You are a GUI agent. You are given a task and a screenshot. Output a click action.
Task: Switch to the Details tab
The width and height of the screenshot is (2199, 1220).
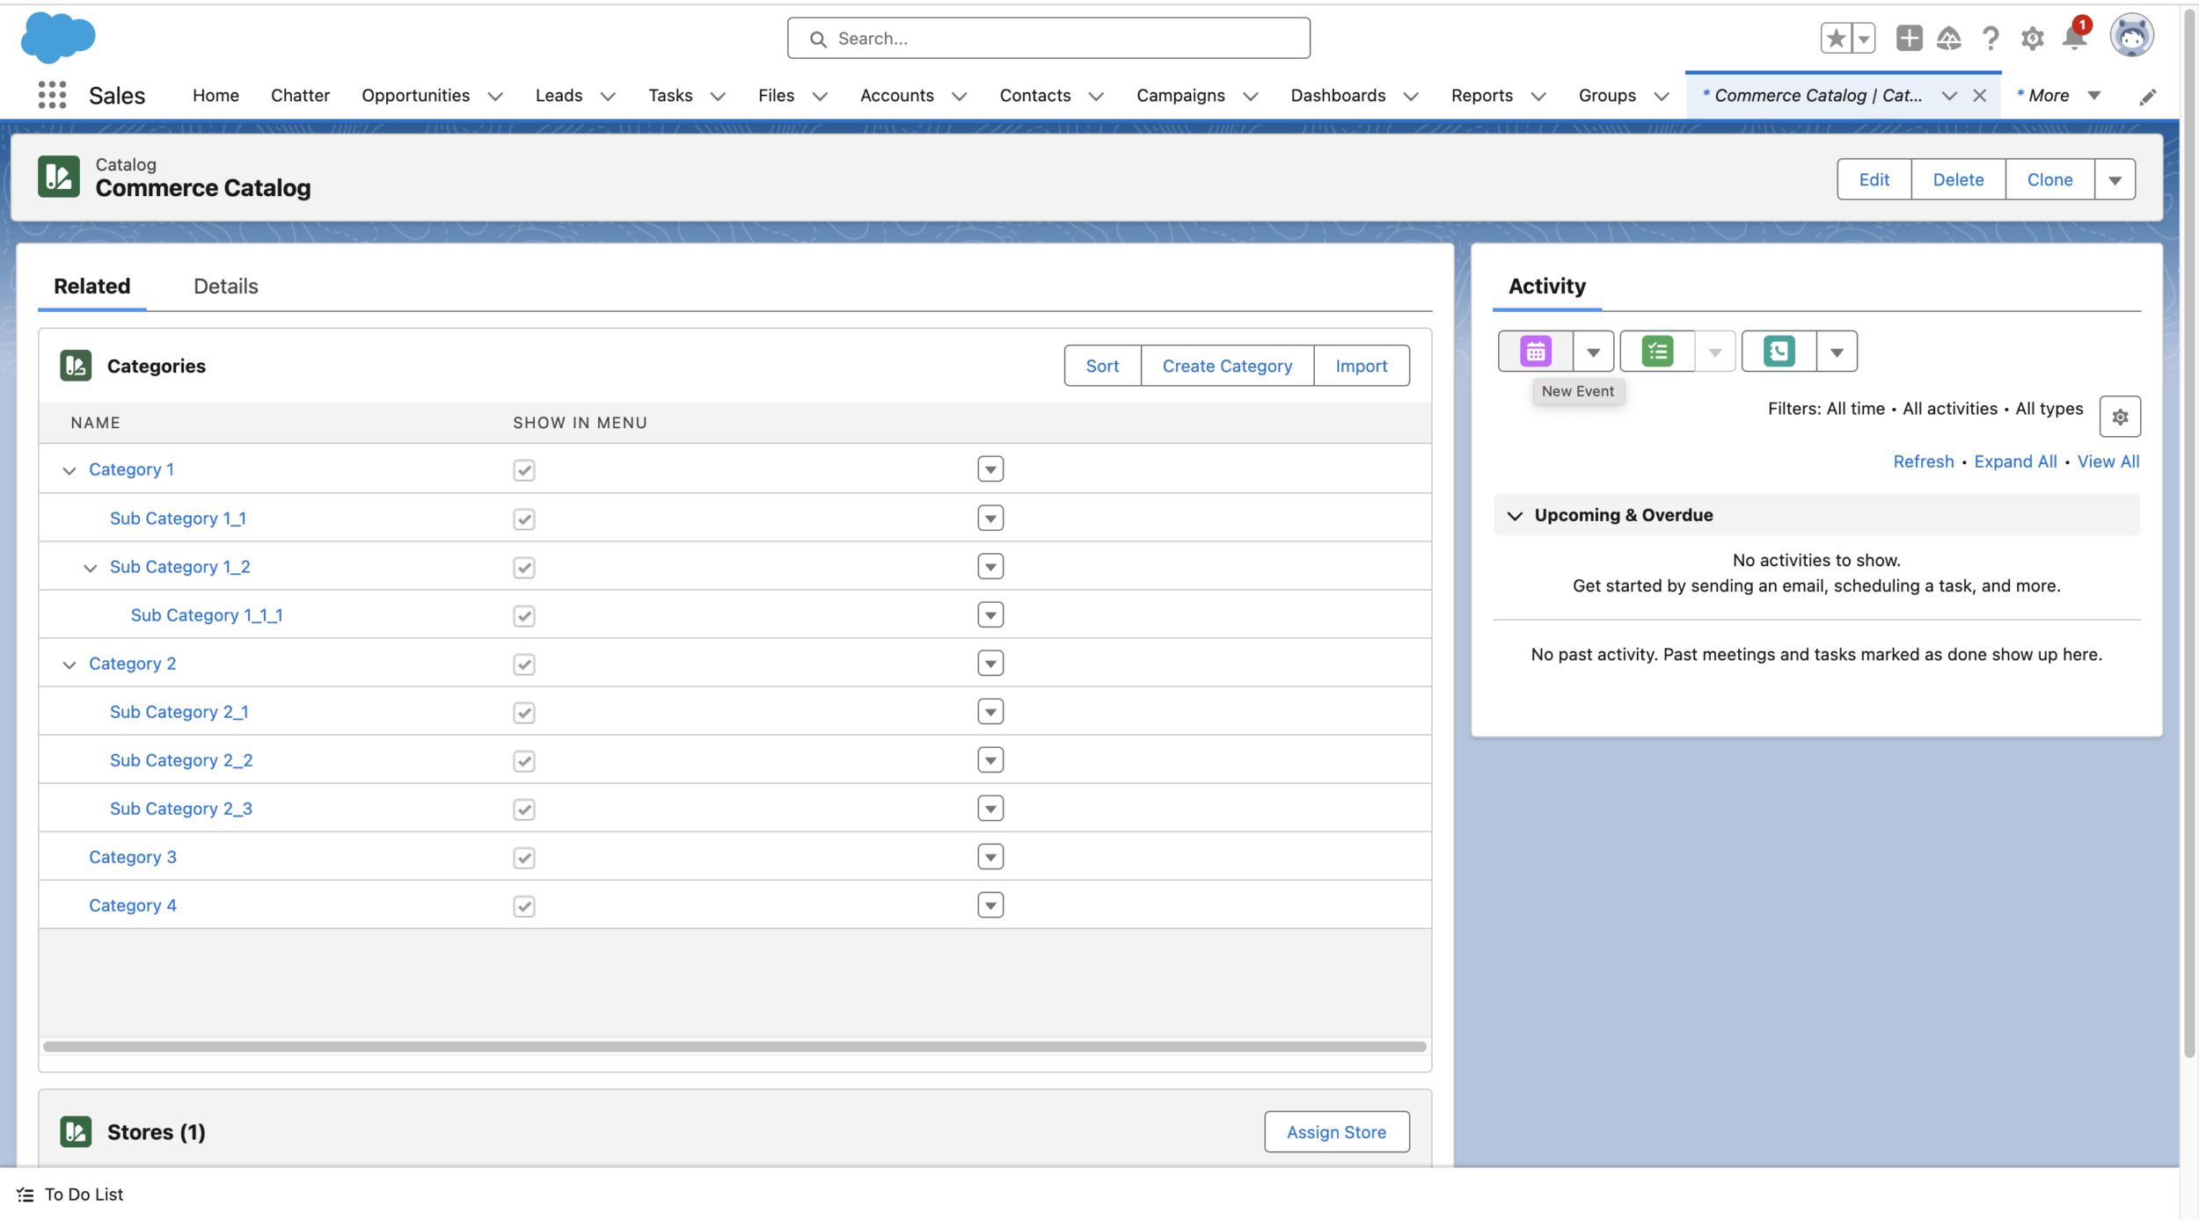tap(225, 284)
